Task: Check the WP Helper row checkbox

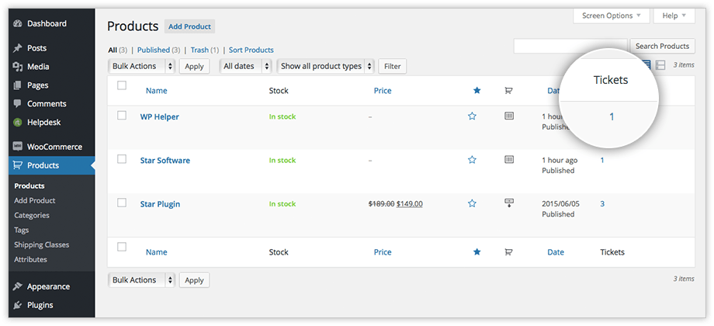Action: tap(122, 116)
